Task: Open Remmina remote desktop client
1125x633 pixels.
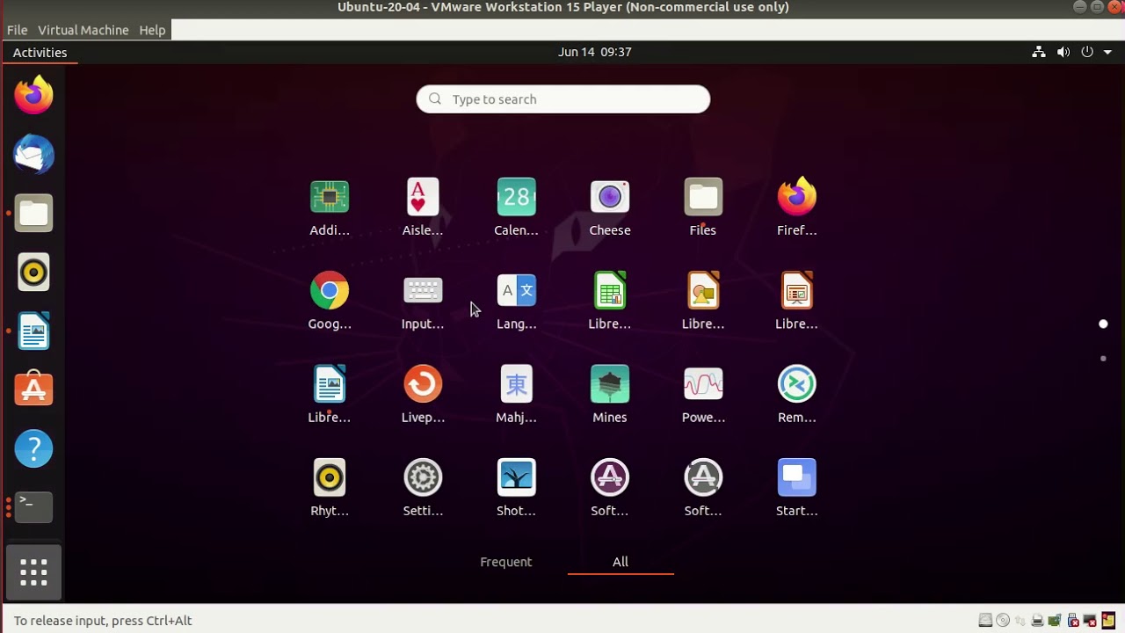Action: [797, 395]
